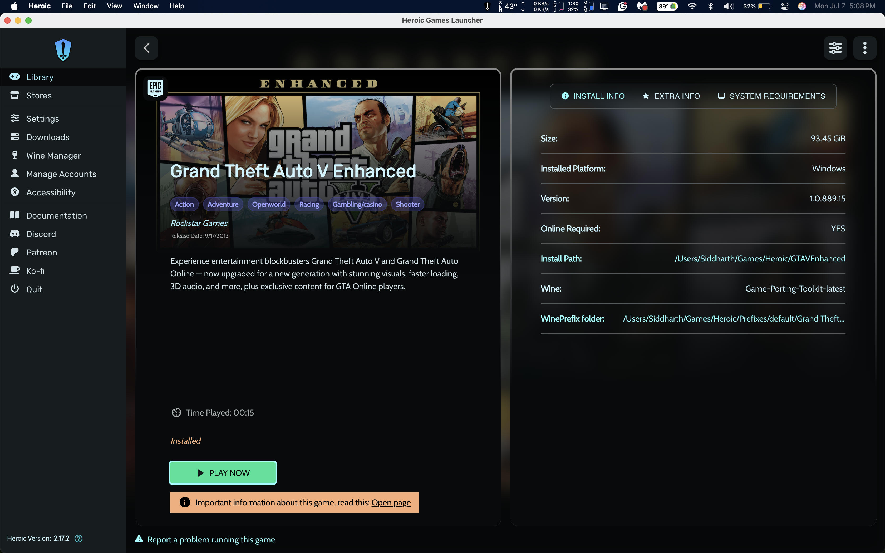This screenshot has width=885, height=553.
Task: Click the PLAY NOW button
Action: coord(223,472)
